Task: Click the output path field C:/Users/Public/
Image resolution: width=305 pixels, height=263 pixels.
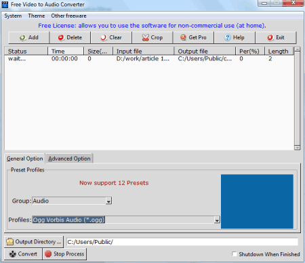Action: (182, 242)
